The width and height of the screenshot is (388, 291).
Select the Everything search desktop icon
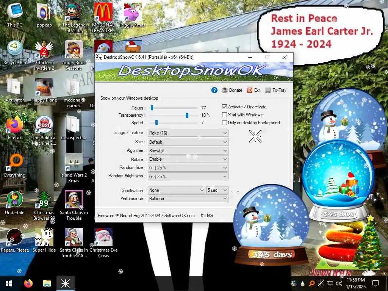point(15,166)
